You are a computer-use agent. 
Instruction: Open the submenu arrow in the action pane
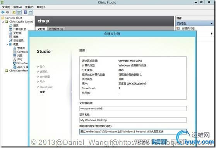pos(212,34)
